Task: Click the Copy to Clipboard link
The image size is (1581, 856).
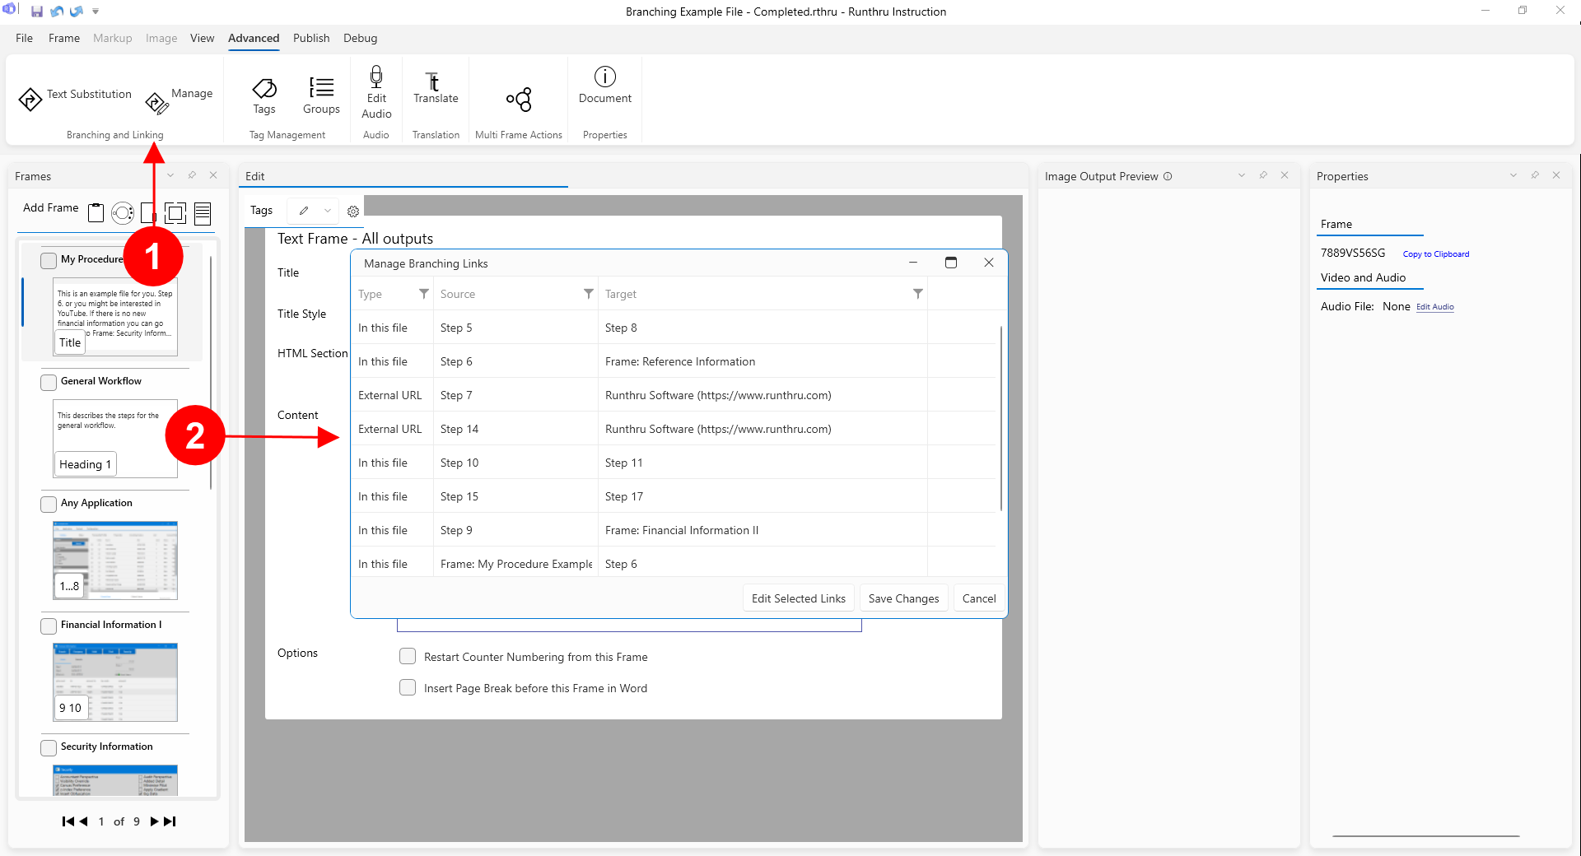Action: (x=1435, y=254)
